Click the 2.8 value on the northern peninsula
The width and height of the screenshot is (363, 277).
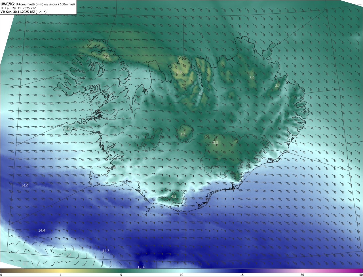(x=179, y=73)
